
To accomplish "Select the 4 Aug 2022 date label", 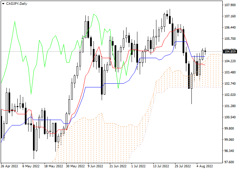I will coord(205,166).
